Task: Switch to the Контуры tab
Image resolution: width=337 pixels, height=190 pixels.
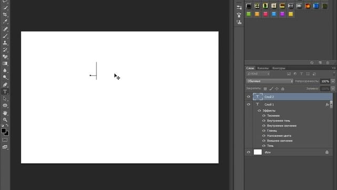Action: pyautogui.click(x=279, y=68)
